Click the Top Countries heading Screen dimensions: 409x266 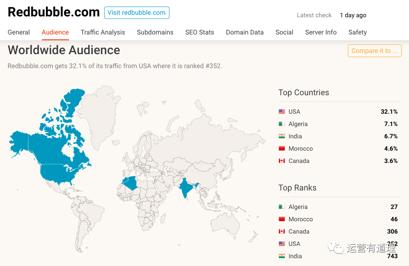click(304, 92)
